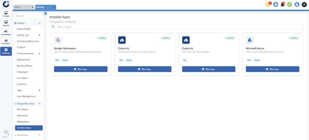Open the Tickets section in sidebar
Viewport: 309px width, 140px height.
6,14
